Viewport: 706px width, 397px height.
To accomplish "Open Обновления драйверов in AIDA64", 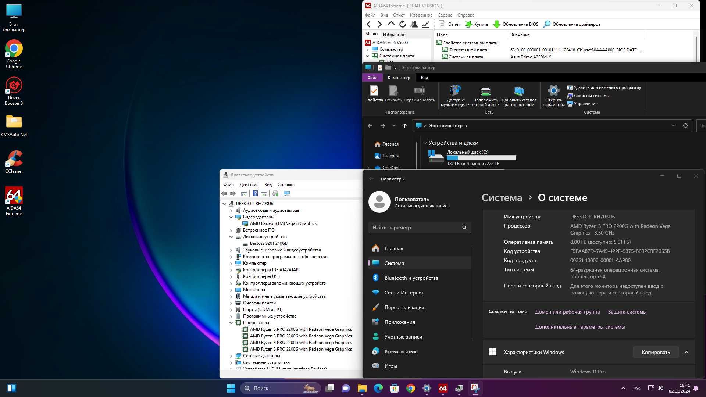I will 572,24.
